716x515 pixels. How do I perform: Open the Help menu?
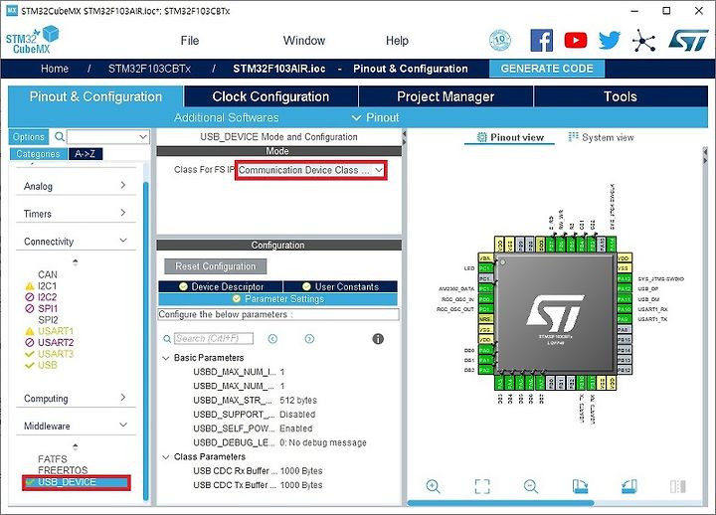point(397,41)
